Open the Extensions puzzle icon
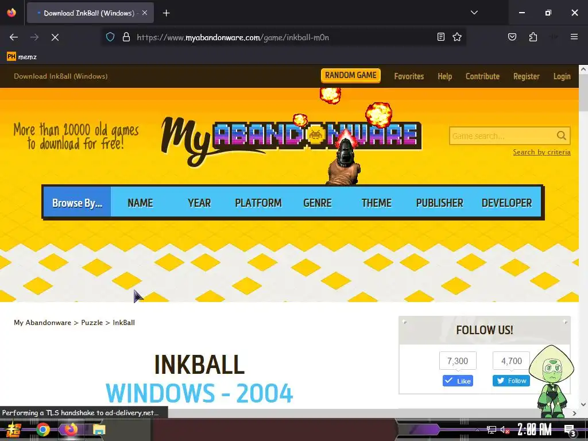 pos(533,37)
